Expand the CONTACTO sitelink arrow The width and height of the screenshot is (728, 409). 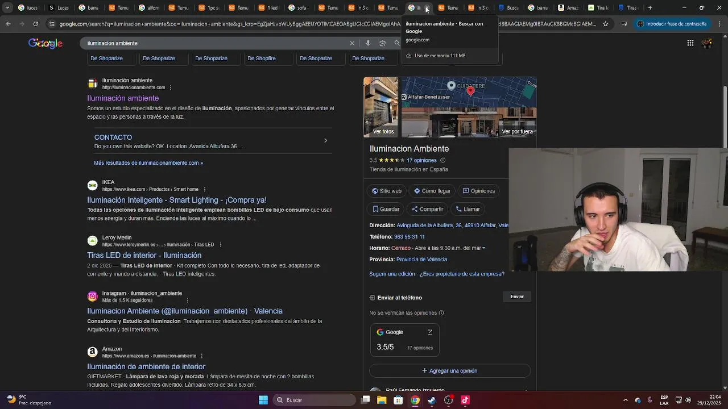(325, 140)
